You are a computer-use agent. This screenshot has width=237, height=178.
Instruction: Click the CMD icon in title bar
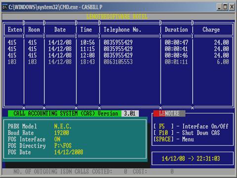5,7
